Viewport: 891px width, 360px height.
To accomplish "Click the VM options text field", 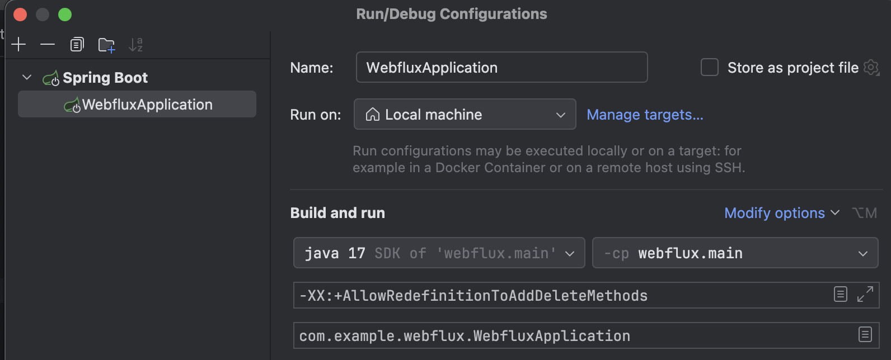I will [560, 295].
